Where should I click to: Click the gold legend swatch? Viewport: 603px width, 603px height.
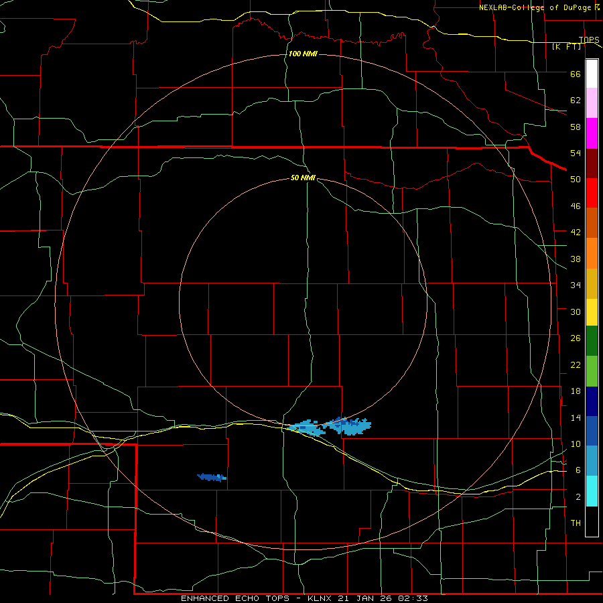[592, 283]
